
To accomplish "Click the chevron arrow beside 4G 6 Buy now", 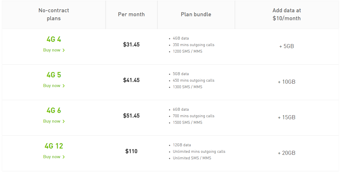I will click(64, 121).
